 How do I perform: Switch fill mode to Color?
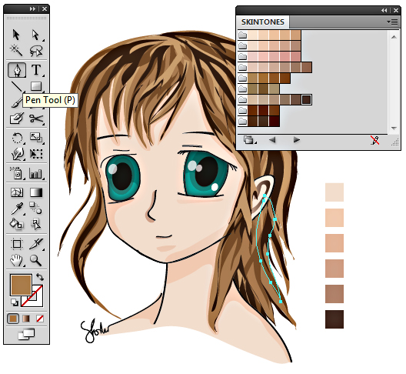(13, 319)
